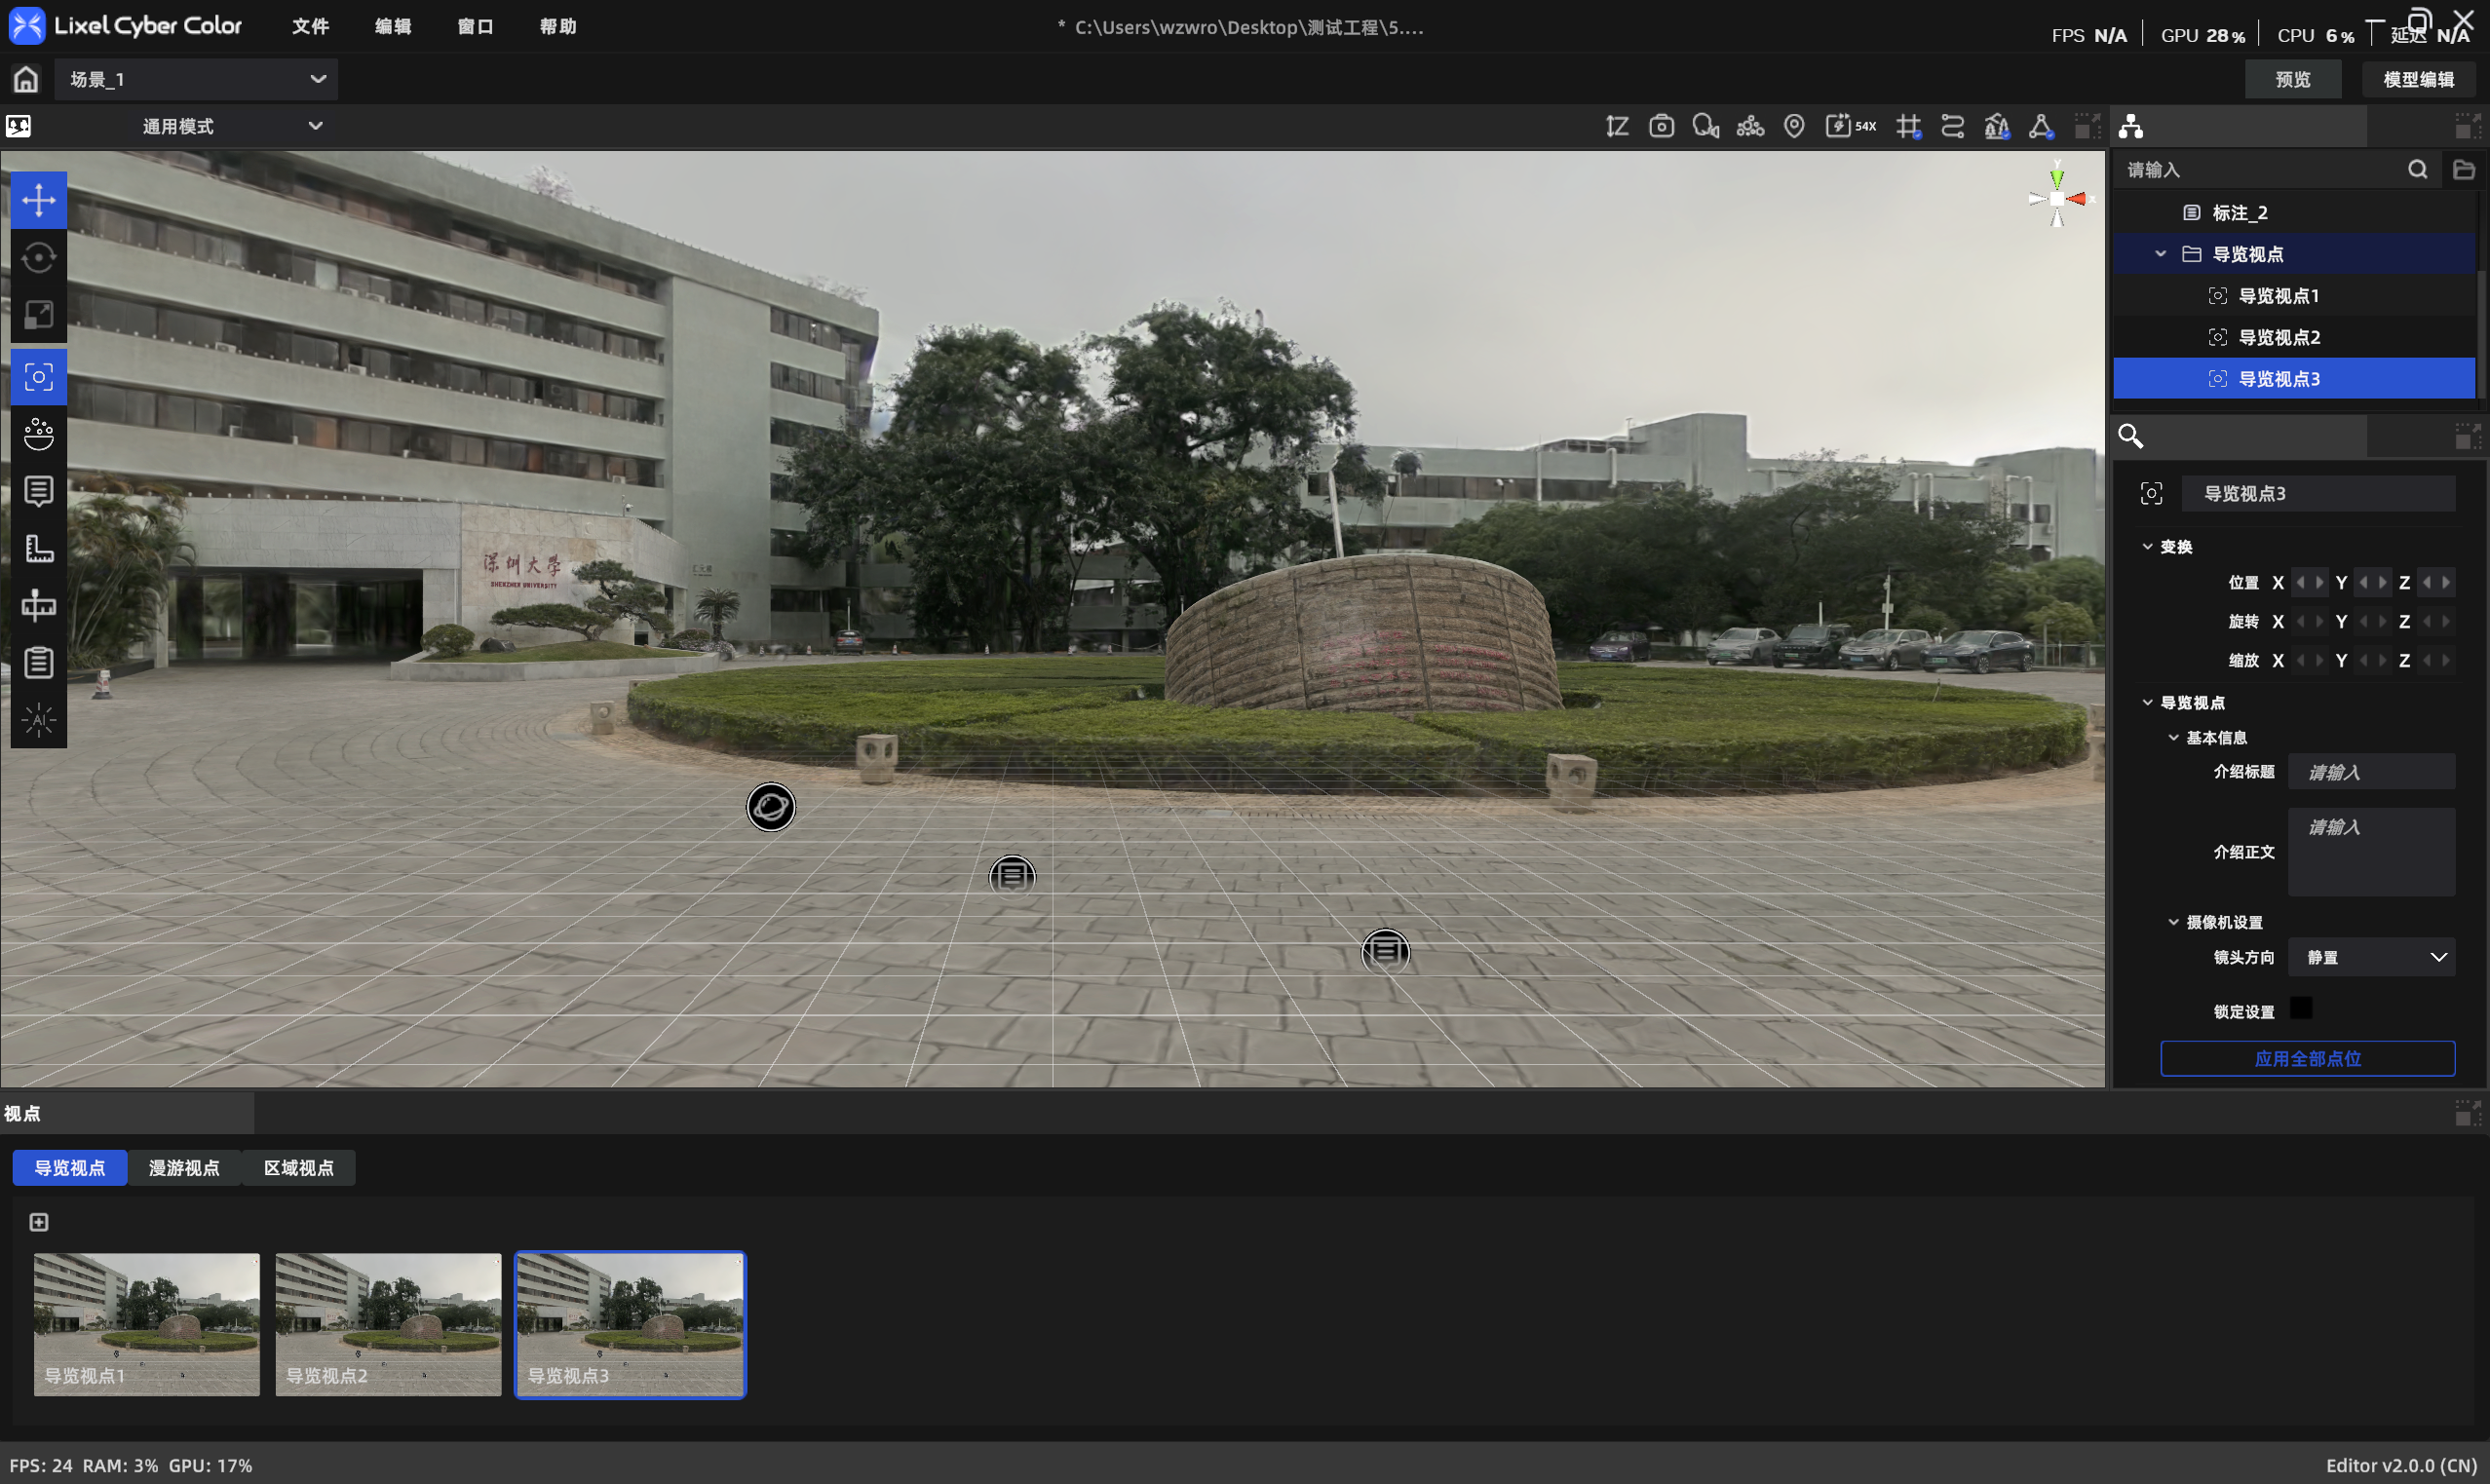Screen dimensions: 2490x1484
Task: Click the 预览 button
Action: click(x=2292, y=79)
